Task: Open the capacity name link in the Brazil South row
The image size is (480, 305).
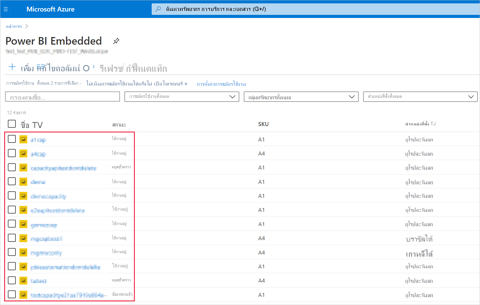Action: pos(46,239)
